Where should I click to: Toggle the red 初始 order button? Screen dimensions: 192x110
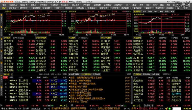tap(5, 78)
